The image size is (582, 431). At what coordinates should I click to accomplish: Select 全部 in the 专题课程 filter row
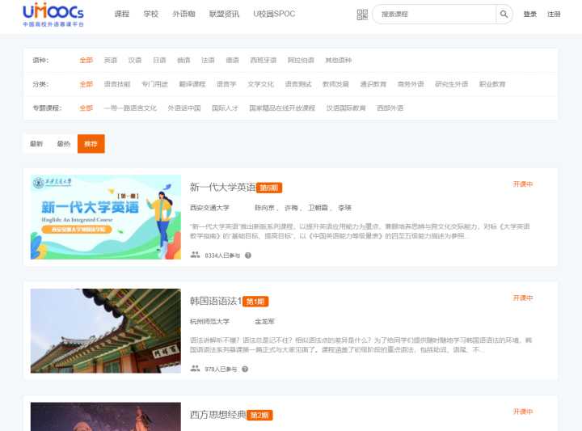coord(86,108)
